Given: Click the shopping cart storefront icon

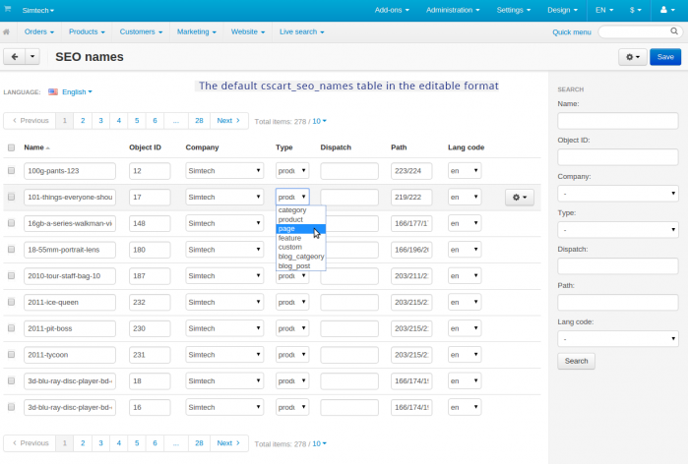Looking at the screenshot, I should coord(8,9).
